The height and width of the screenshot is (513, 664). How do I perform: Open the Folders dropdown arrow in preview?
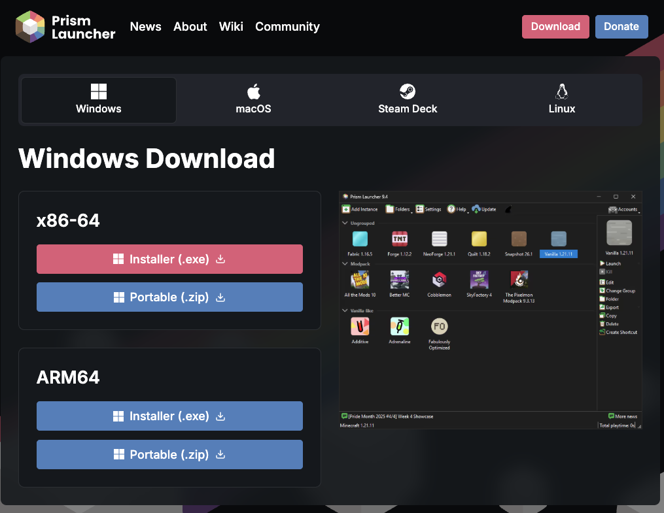click(x=411, y=212)
